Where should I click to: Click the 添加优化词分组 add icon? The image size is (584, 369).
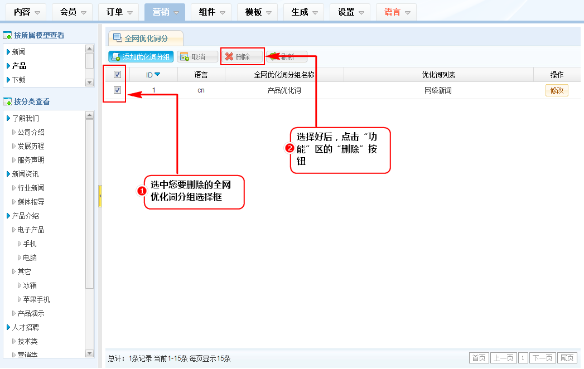[115, 57]
